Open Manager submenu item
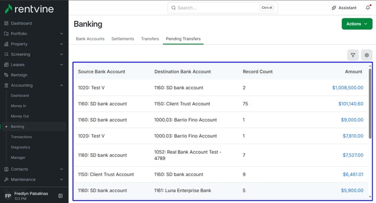376x203 pixels. [x=18, y=158]
